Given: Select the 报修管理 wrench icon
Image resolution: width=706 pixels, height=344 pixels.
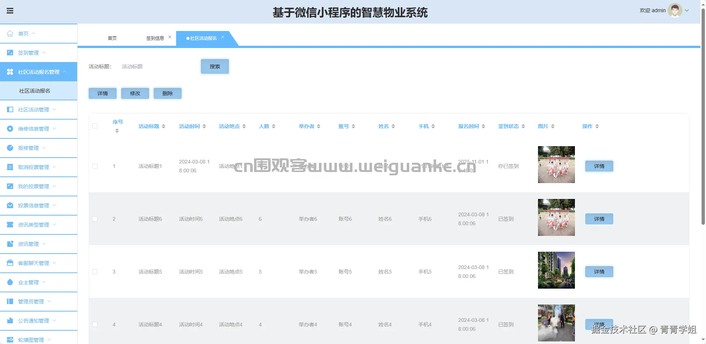Looking at the screenshot, I should coord(10,148).
